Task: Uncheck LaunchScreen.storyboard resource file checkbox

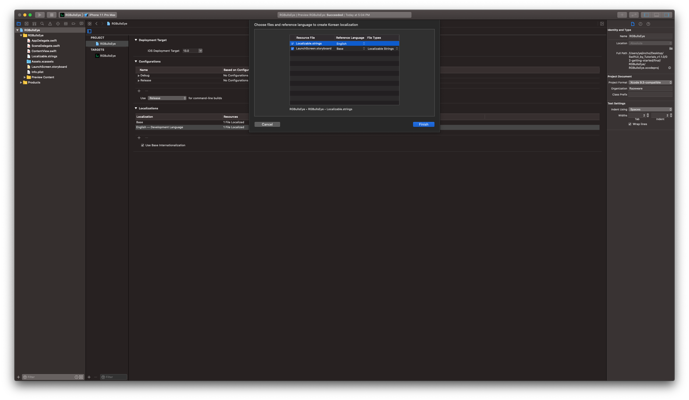Action: [292, 49]
